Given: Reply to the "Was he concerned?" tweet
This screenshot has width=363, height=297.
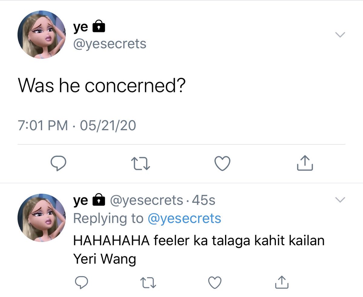Looking at the screenshot, I should point(58,163).
